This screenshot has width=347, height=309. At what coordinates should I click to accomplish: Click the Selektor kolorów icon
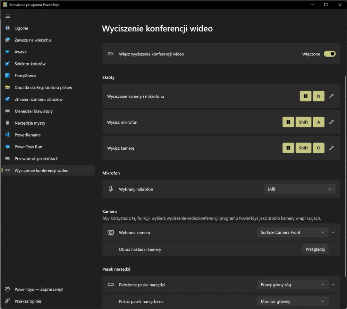pyautogui.click(x=8, y=64)
